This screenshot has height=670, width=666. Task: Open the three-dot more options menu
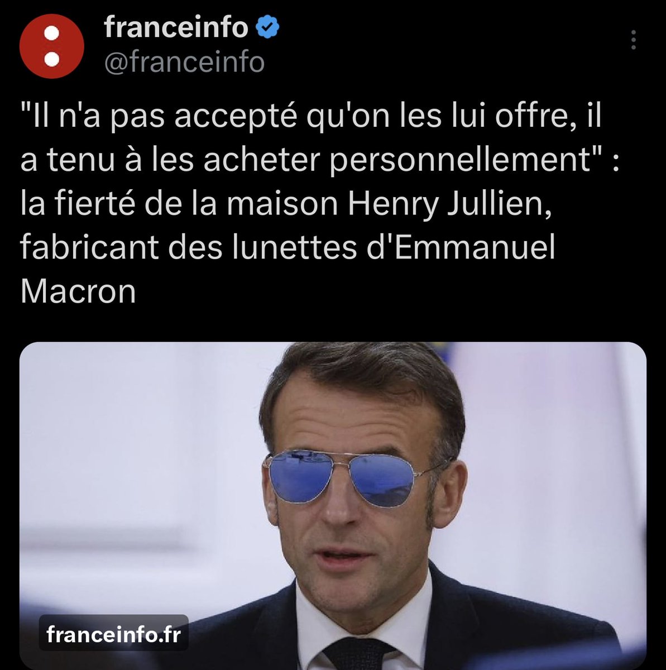point(633,40)
